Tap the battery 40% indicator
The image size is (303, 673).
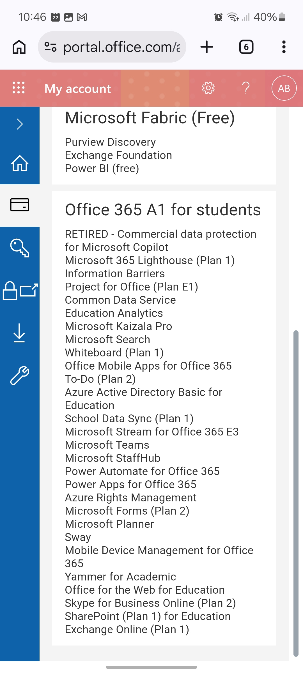tap(269, 17)
